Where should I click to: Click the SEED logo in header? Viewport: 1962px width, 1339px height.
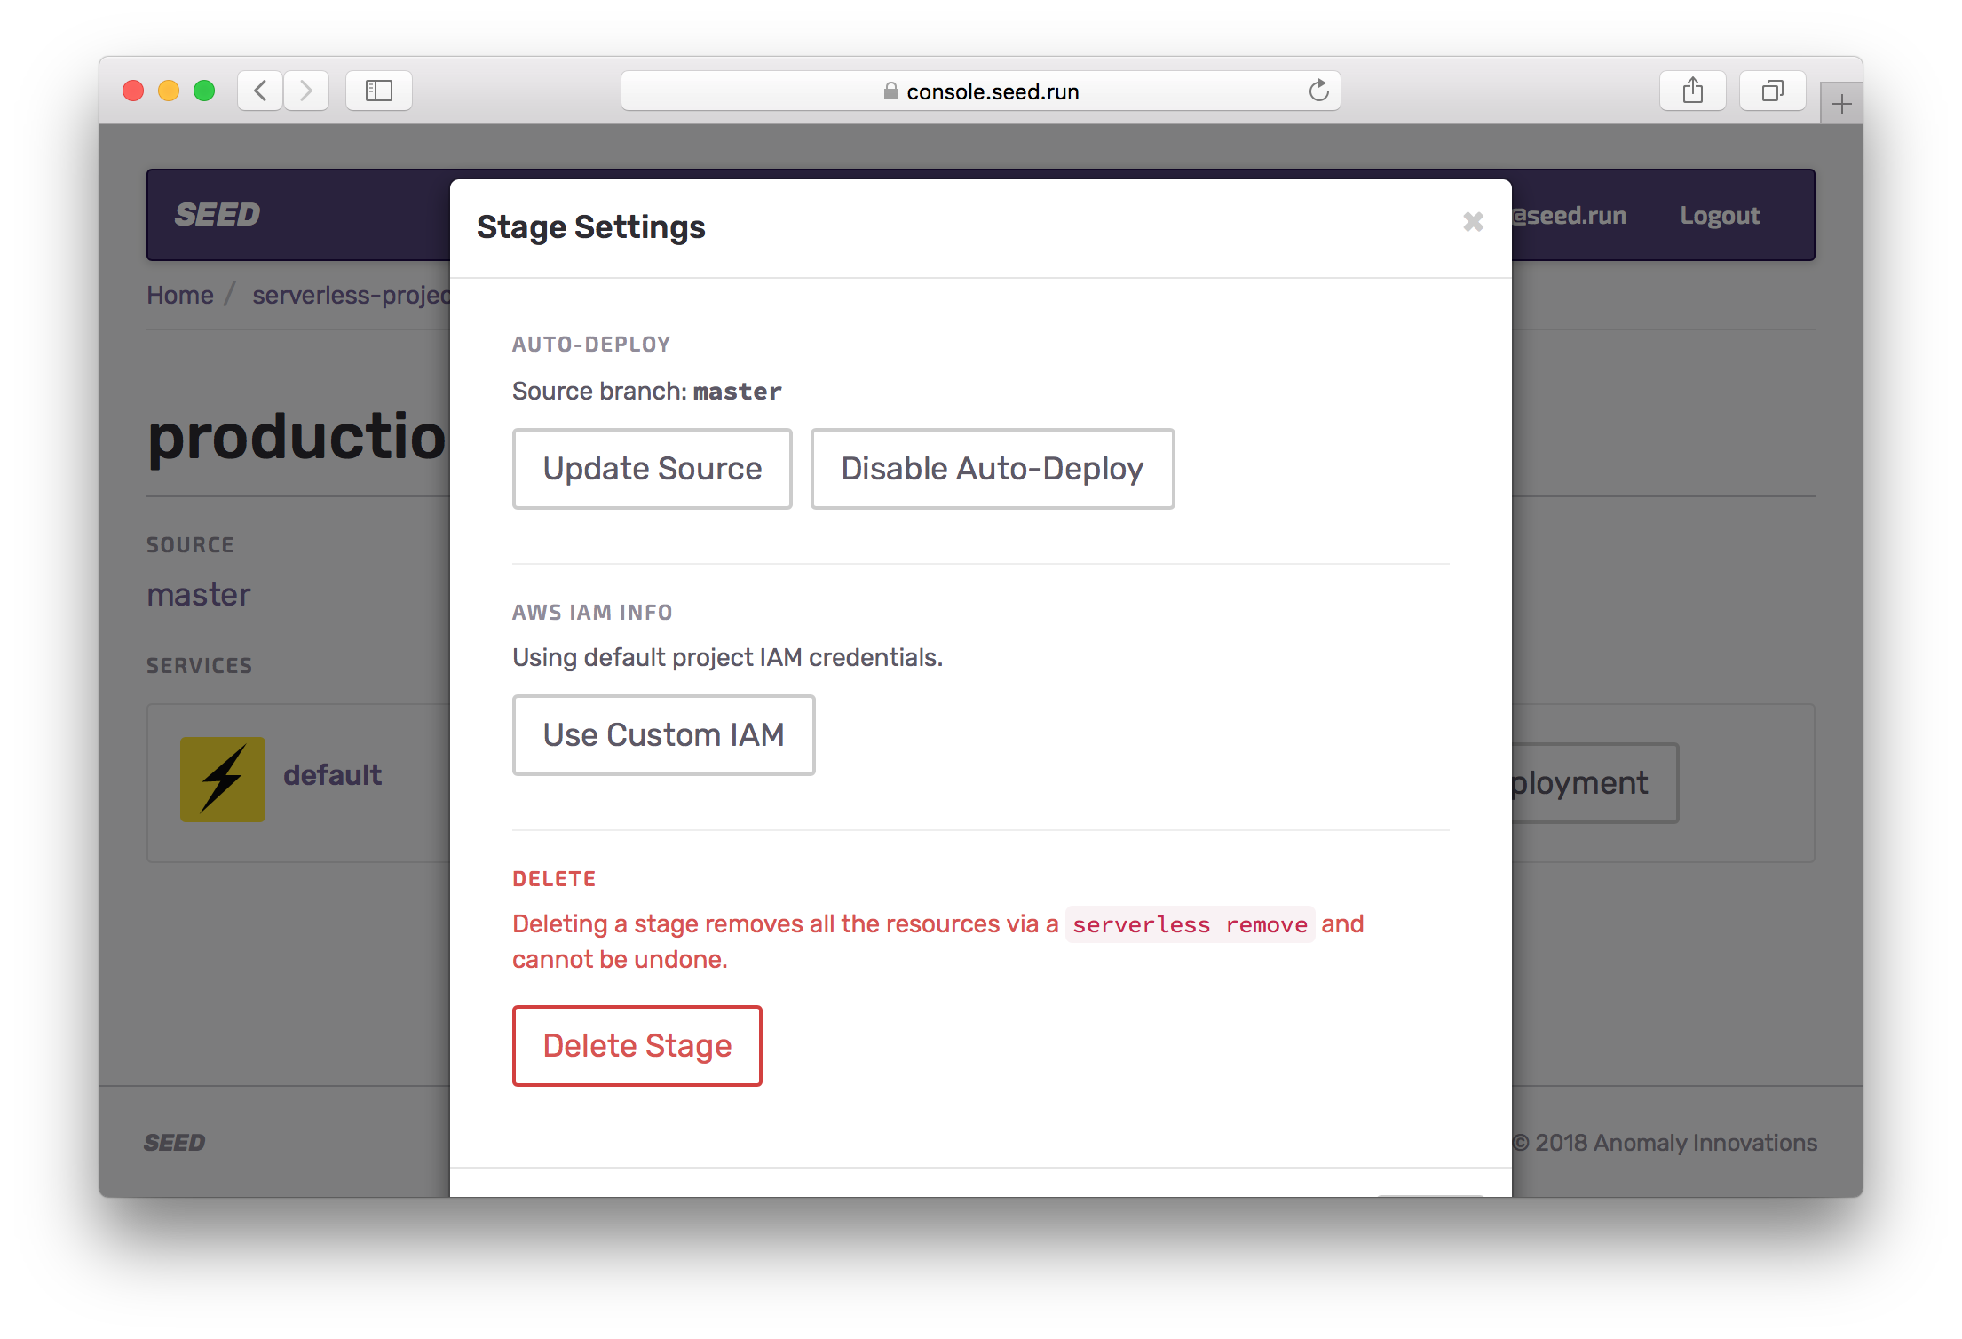pos(218,215)
